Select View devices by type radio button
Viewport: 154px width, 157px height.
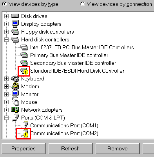point(4,4)
